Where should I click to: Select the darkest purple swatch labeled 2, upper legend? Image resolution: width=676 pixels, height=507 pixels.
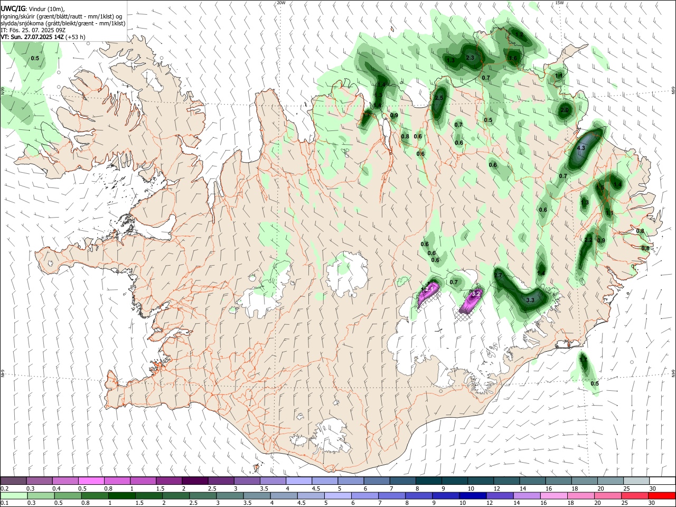coord(194,481)
